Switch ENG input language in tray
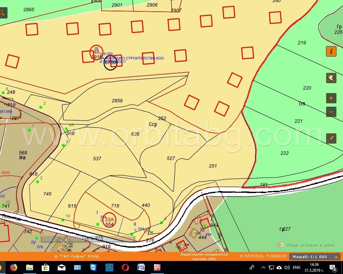This screenshot has width=343, height=274. coord(296,267)
